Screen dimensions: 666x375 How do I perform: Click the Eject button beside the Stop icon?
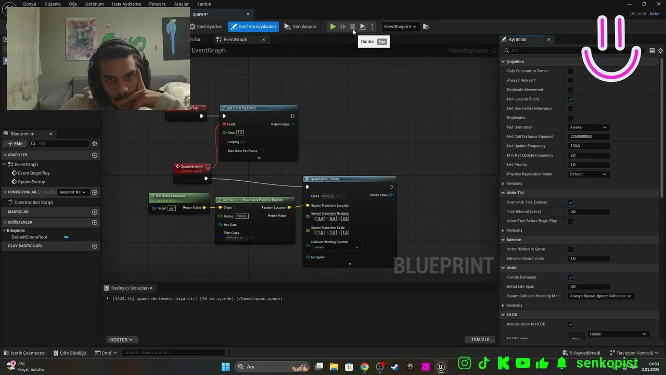(x=363, y=27)
